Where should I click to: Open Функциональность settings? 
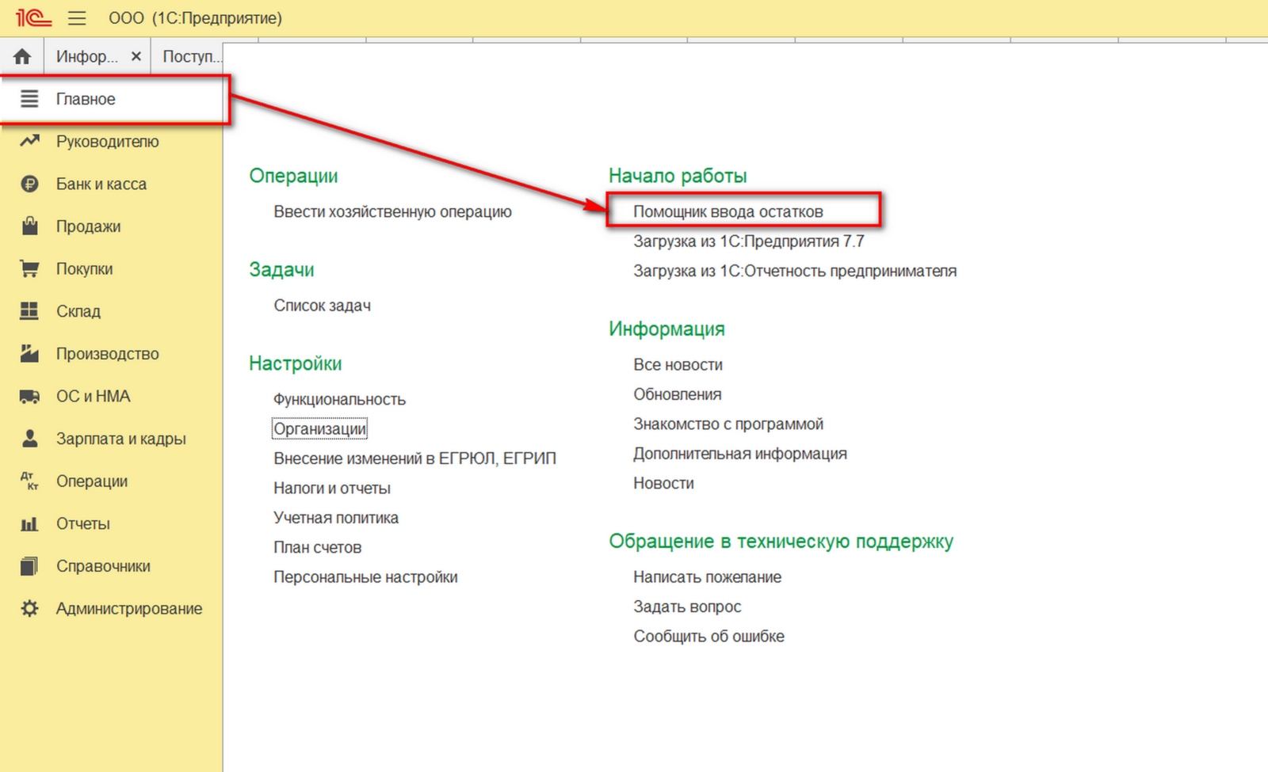coord(340,400)
